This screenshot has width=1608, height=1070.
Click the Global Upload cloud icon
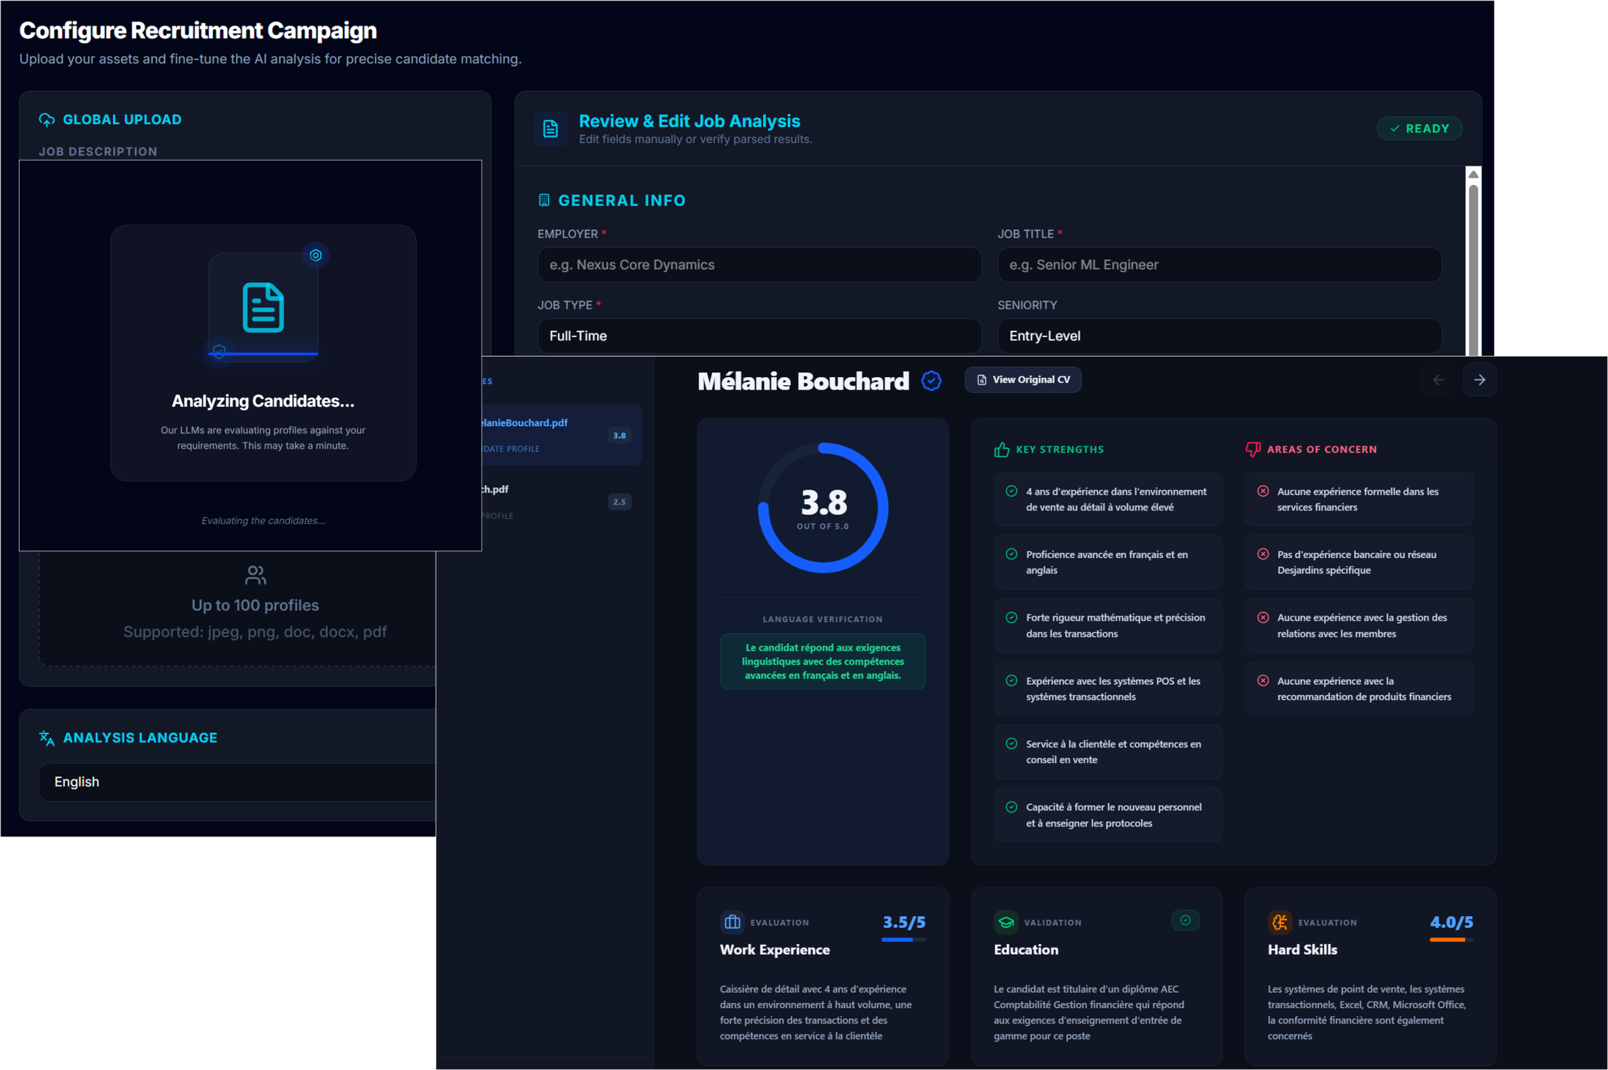46,120
